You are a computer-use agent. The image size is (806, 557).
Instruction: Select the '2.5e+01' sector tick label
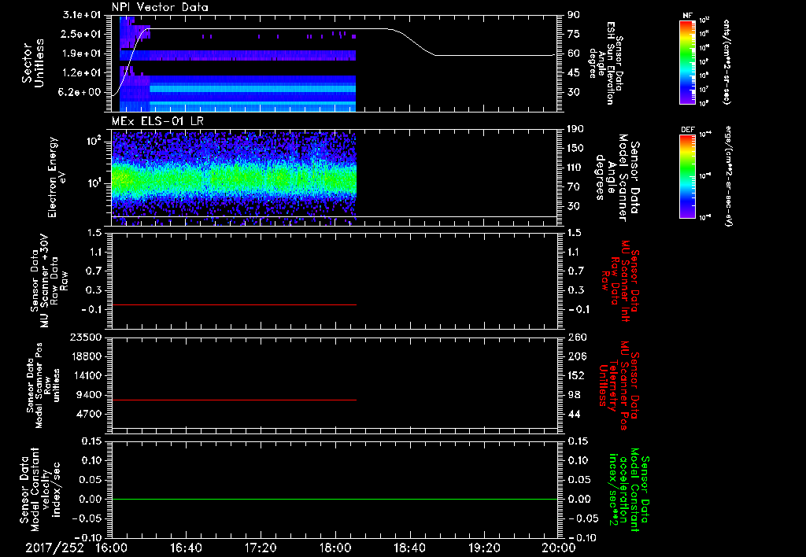(x=82, y=34)
